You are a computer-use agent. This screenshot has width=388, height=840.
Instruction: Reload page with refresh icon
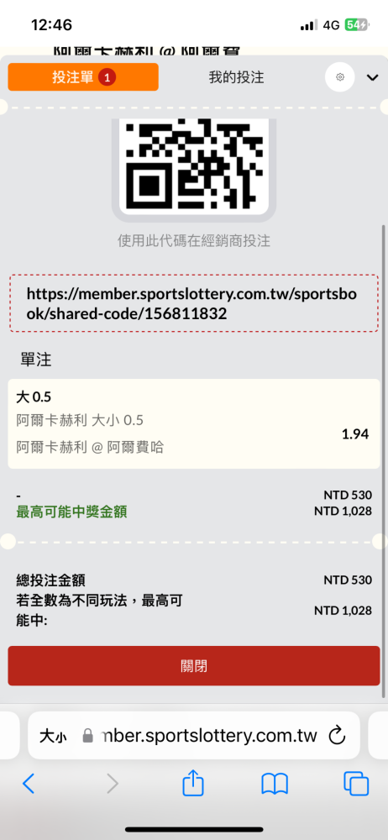tap(337, 736)
